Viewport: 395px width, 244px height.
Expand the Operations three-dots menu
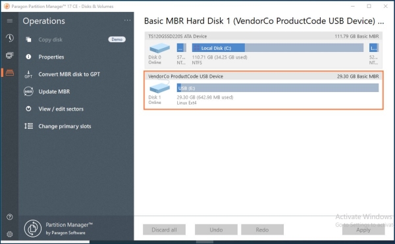click(127, 20)
